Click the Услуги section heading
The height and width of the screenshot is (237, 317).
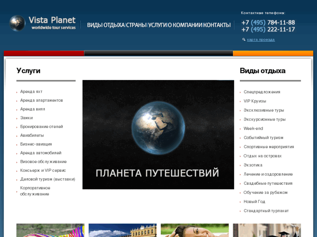(x=28, y=71)
